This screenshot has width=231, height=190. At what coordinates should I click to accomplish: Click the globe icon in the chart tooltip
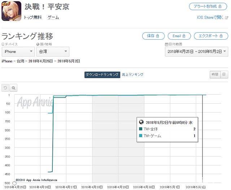(141, 122)
